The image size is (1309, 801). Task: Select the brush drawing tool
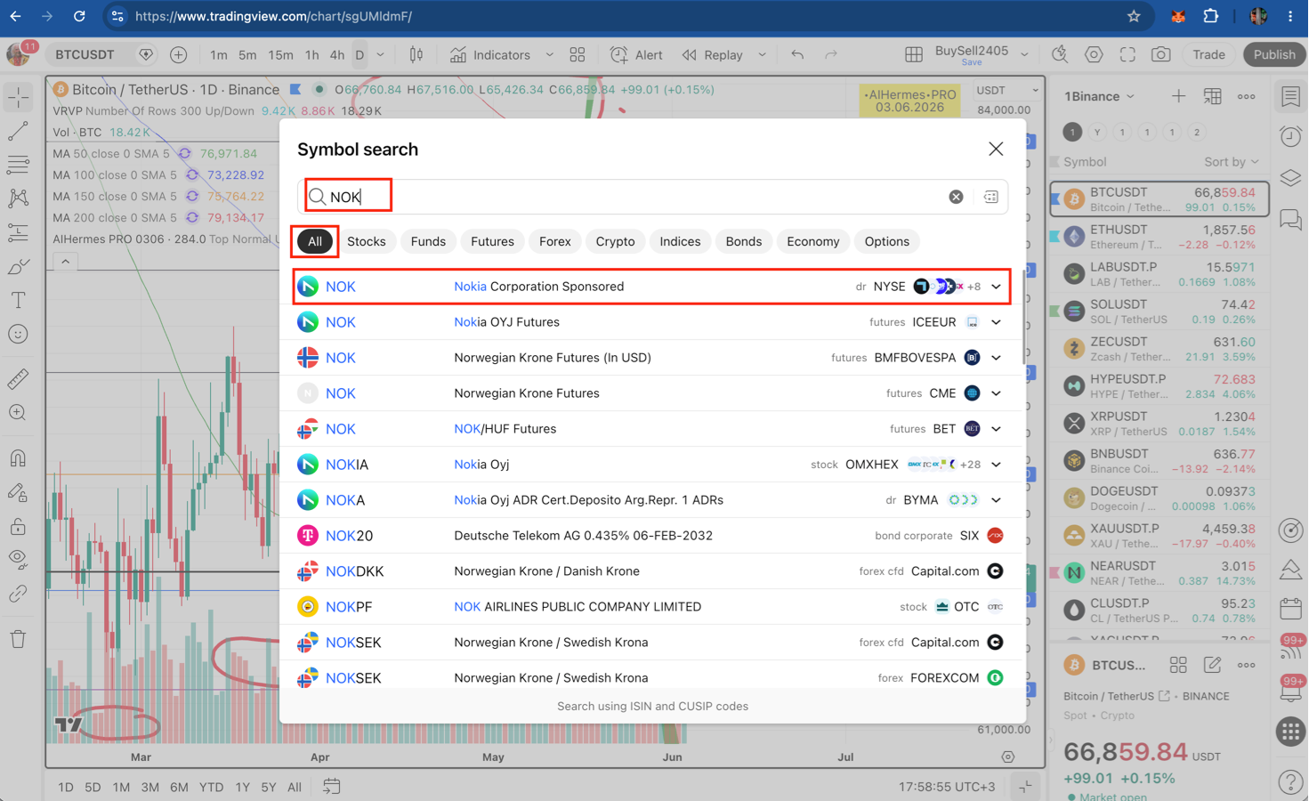18,267
